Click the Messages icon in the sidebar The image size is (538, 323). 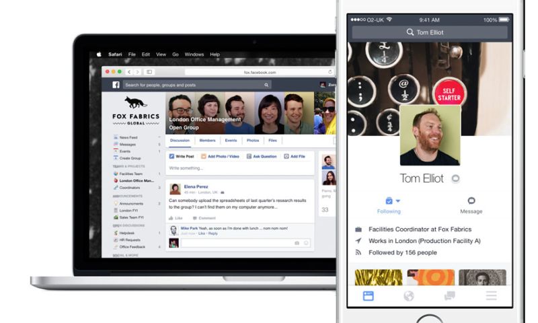point(116,144)
